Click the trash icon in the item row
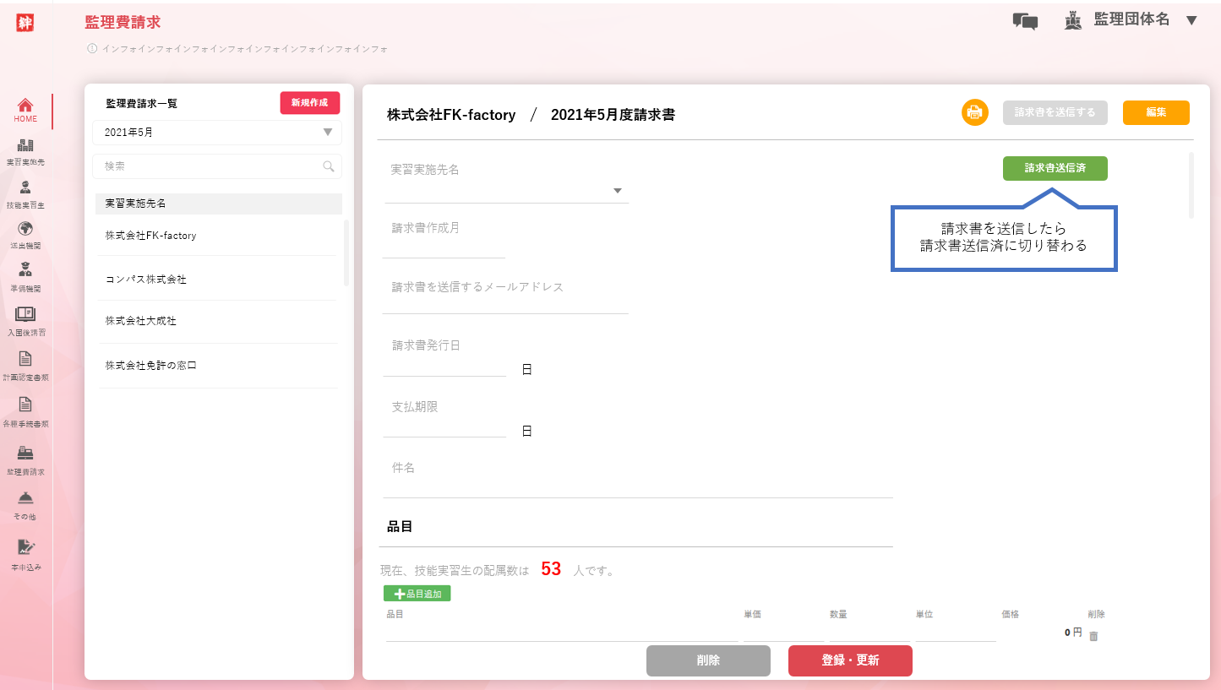Screen dimensions: 1221x690 click(1093, 636)
